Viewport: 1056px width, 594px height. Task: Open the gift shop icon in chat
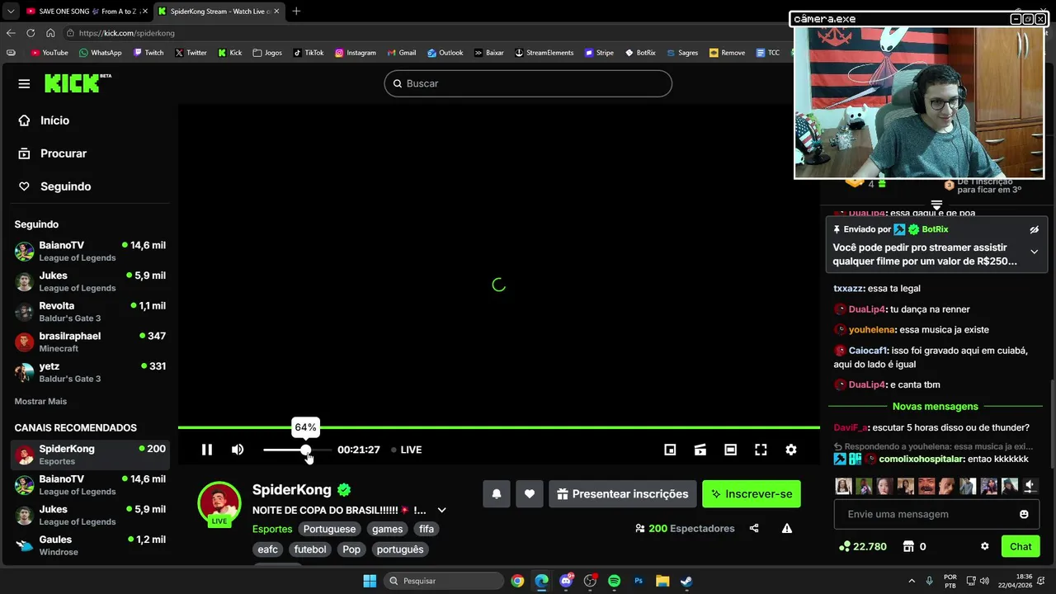(x=908, y=546)
